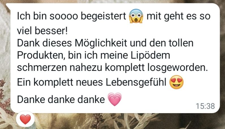This screenshot has width=225, height=129.
Task: Click the screaming face emoji
Action: (x=136, y=16)
